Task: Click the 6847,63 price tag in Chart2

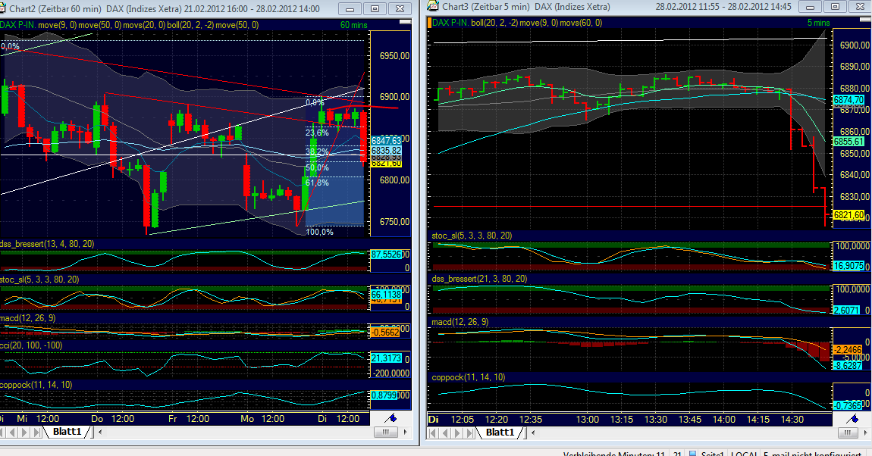Action: (386, 141)
